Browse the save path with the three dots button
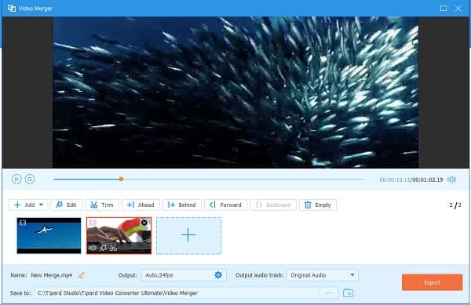The image size is (471, 305). (329, 292)
